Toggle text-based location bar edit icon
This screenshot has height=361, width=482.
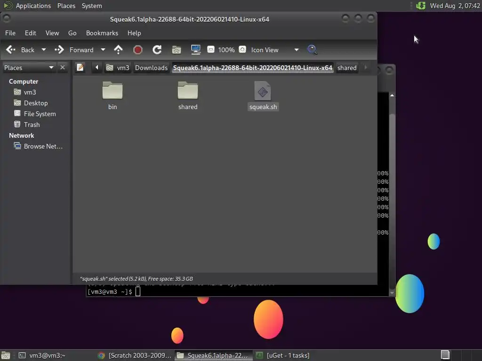coord(80,67)
